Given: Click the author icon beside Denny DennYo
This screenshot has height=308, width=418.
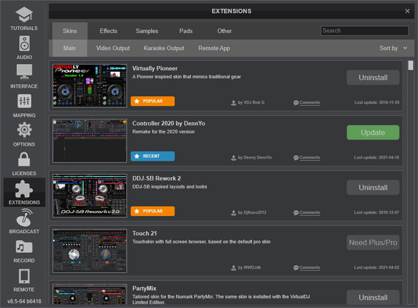Looking at the screenshot, I should [233, 158].
